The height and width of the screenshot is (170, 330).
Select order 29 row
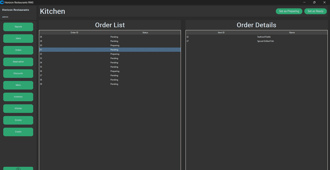pos(110,41)
